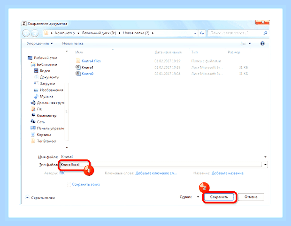
Task: Click the refresh icon beside address bar
Action: 202,33
